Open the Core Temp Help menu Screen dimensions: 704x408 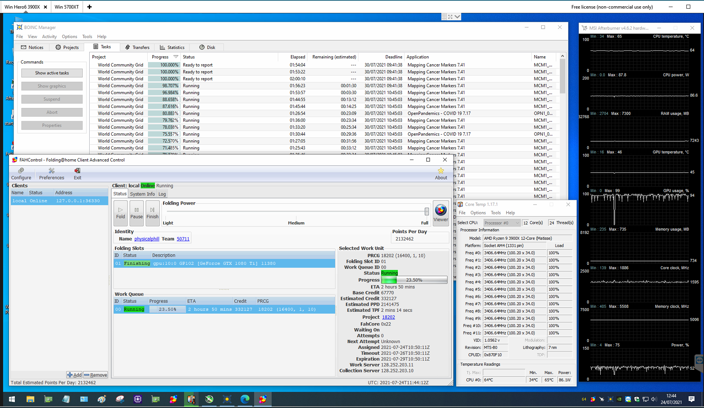coord(510,213)
